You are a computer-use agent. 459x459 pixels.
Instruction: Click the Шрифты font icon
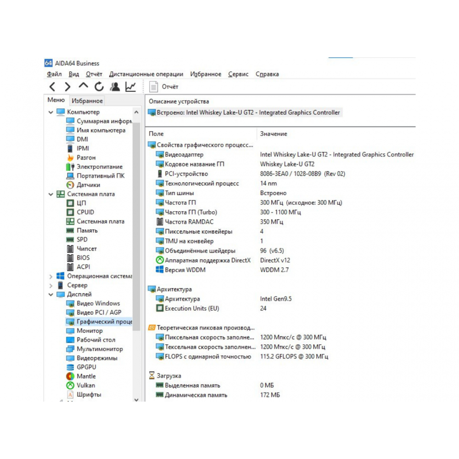tap(70, 395)
